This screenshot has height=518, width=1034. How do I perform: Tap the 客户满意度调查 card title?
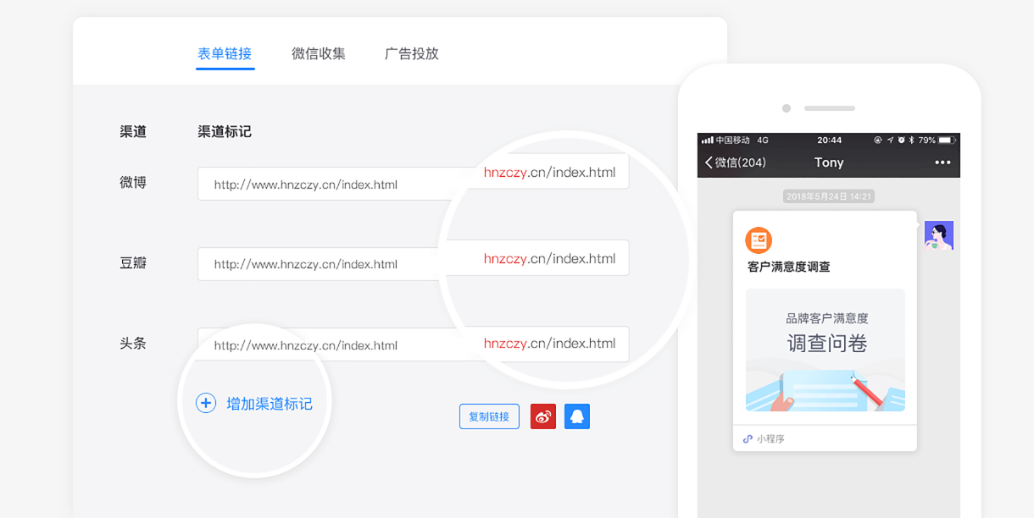789,267
